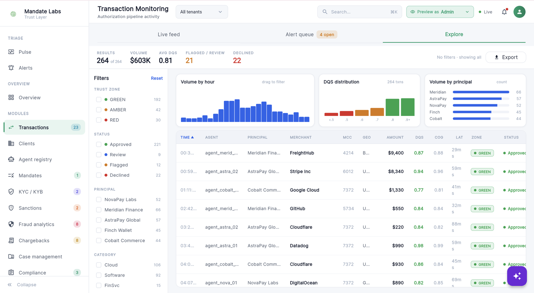The width and height of the screenshot is (534, 293).
Task: Click the Collapse double-chevron icon
Action: click(10, 285)
